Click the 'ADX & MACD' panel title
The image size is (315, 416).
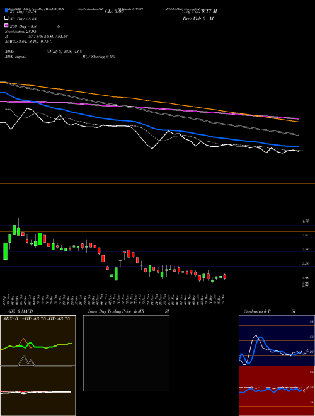coord(20,311)
